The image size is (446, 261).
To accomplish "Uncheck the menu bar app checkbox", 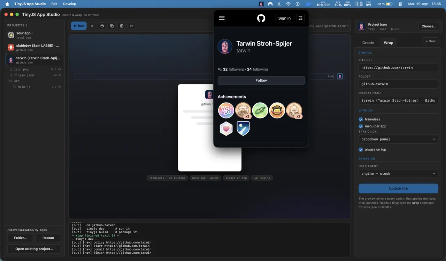I will coord(361,126).
